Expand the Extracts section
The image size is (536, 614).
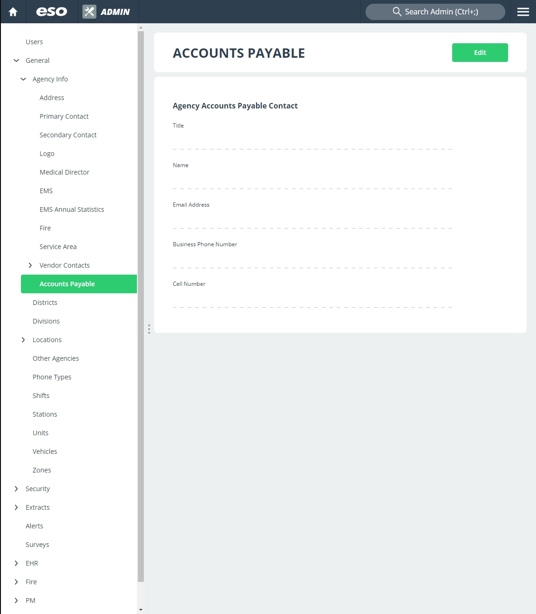pos(16,507)
